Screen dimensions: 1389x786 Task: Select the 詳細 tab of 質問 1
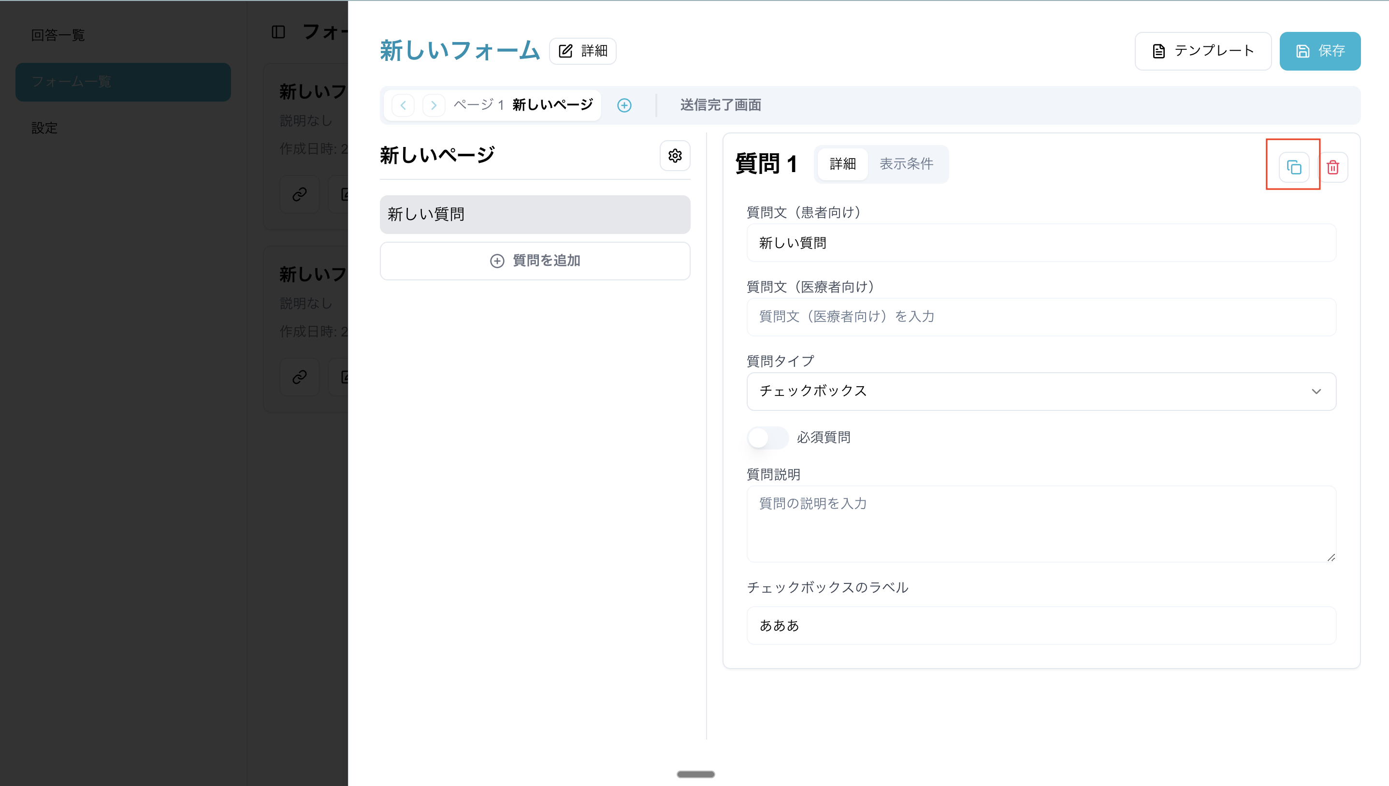(x=842, y=164)
